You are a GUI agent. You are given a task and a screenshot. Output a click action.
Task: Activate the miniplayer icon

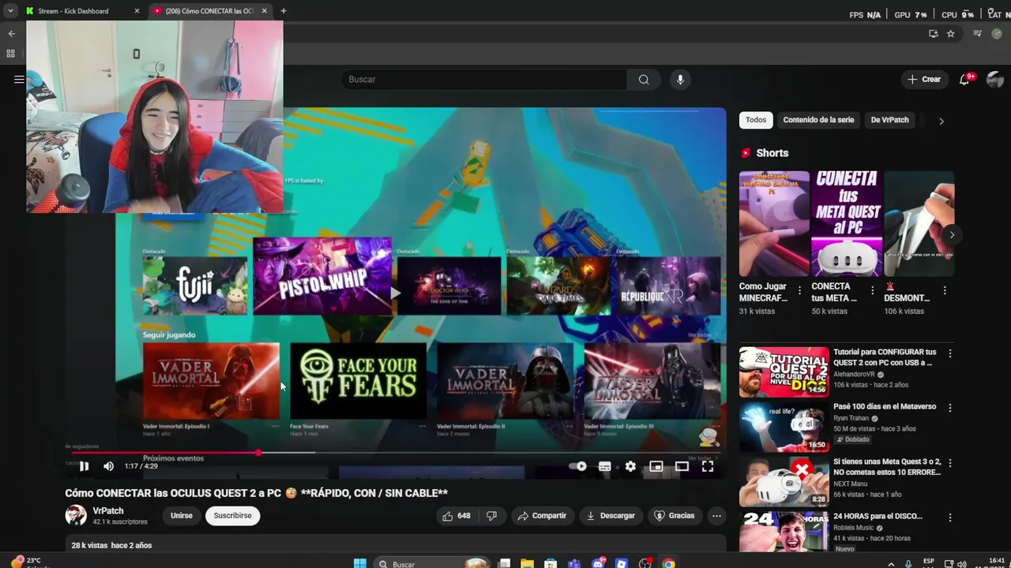coord(656,466)
